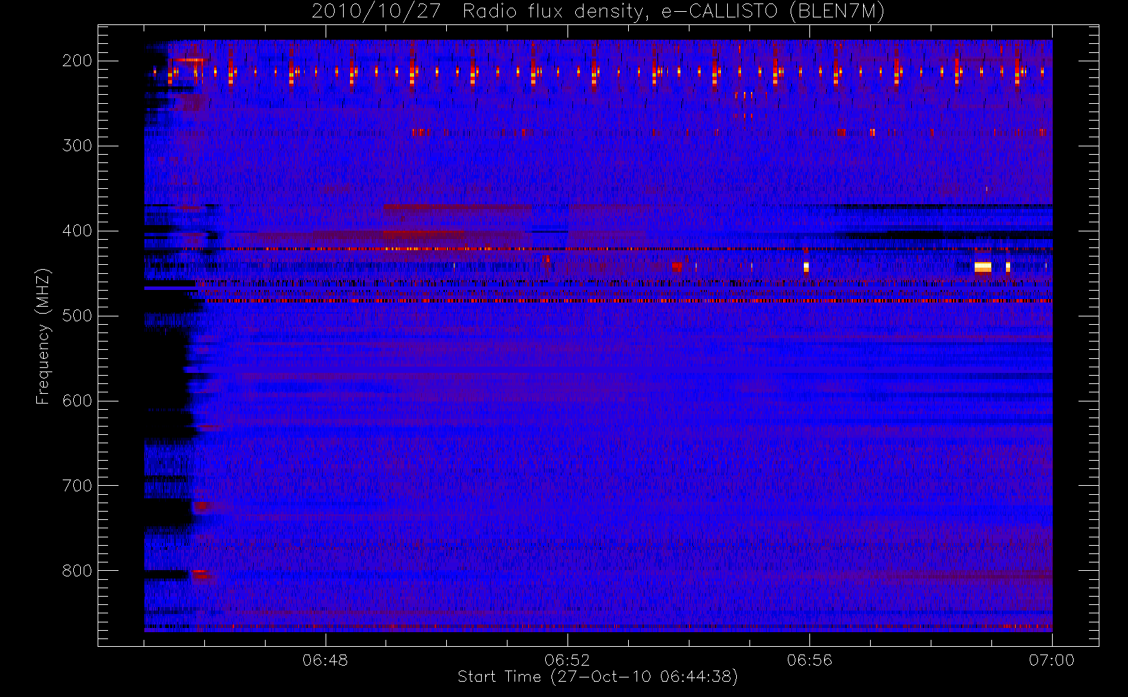Click the 400 frequency tick label
Viewport: 1128px width, 697px height.
(77, 231)
